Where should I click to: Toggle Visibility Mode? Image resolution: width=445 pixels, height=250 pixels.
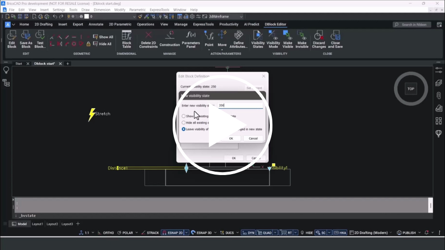click(x=273, y=39)
